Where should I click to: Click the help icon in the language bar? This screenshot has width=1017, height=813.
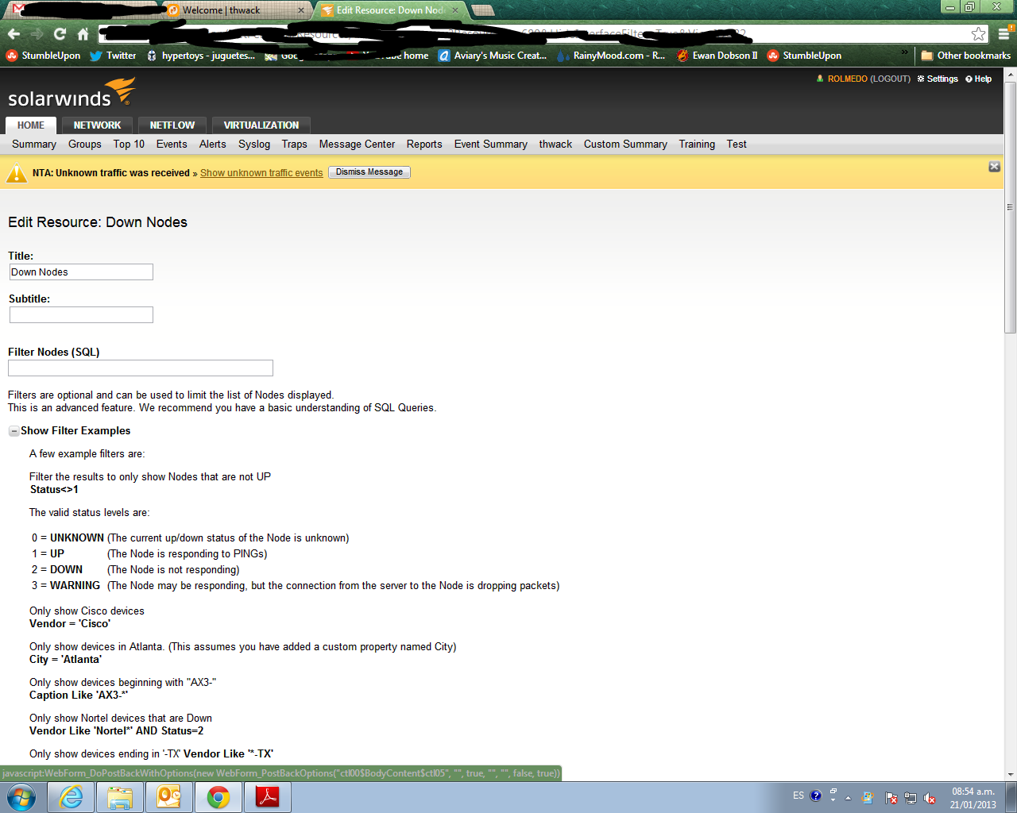coord(815,796)
